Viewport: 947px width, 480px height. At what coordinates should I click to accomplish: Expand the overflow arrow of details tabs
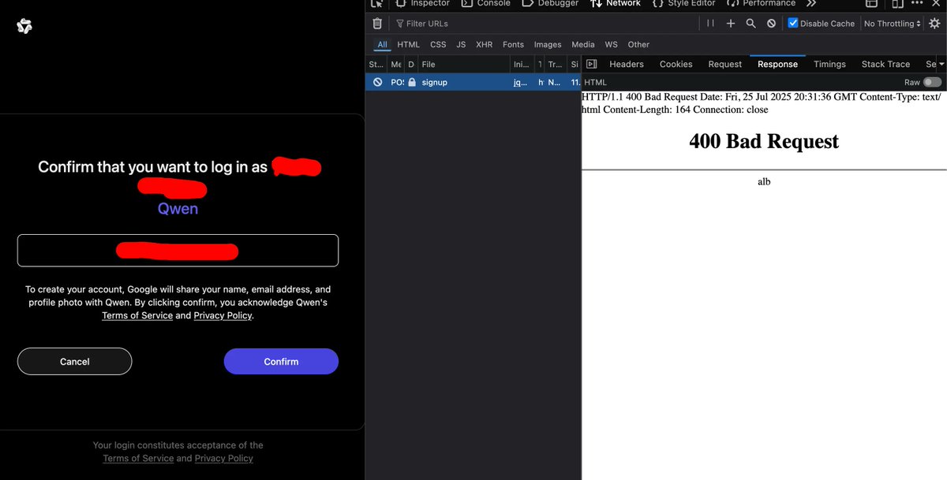[940, 64]
